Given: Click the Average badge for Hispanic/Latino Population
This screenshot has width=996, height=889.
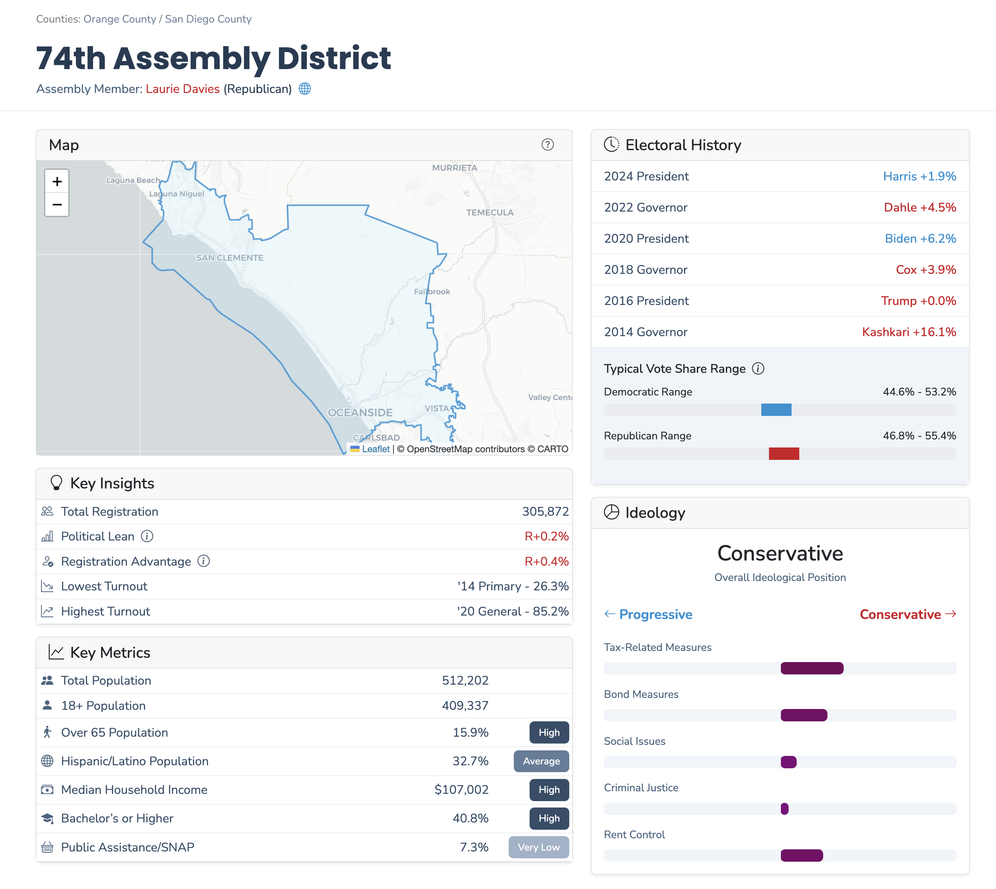Looking at the screenshot, I should click(x=541, y=761).
